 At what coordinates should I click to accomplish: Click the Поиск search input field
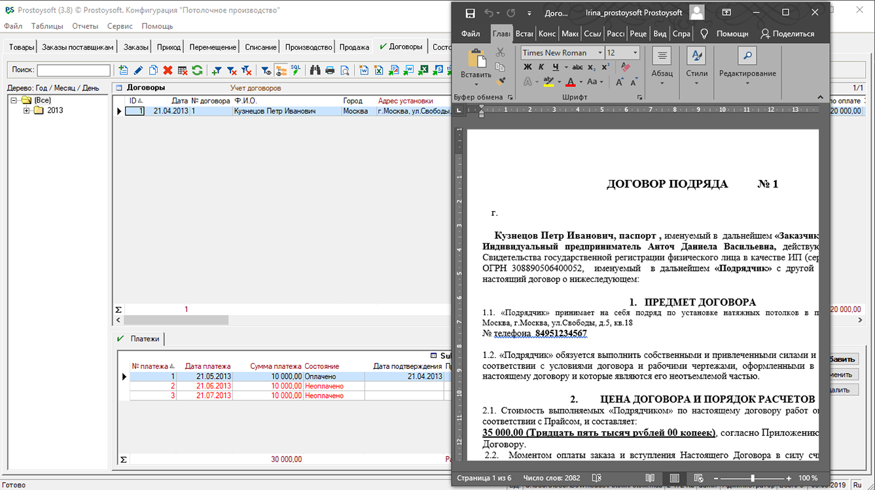point(73,70)
